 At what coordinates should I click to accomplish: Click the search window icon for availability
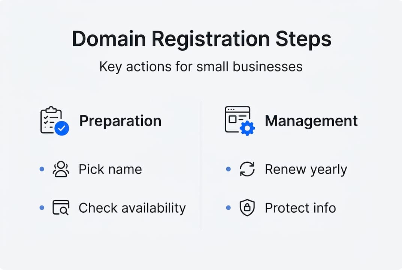coord(61,208)
